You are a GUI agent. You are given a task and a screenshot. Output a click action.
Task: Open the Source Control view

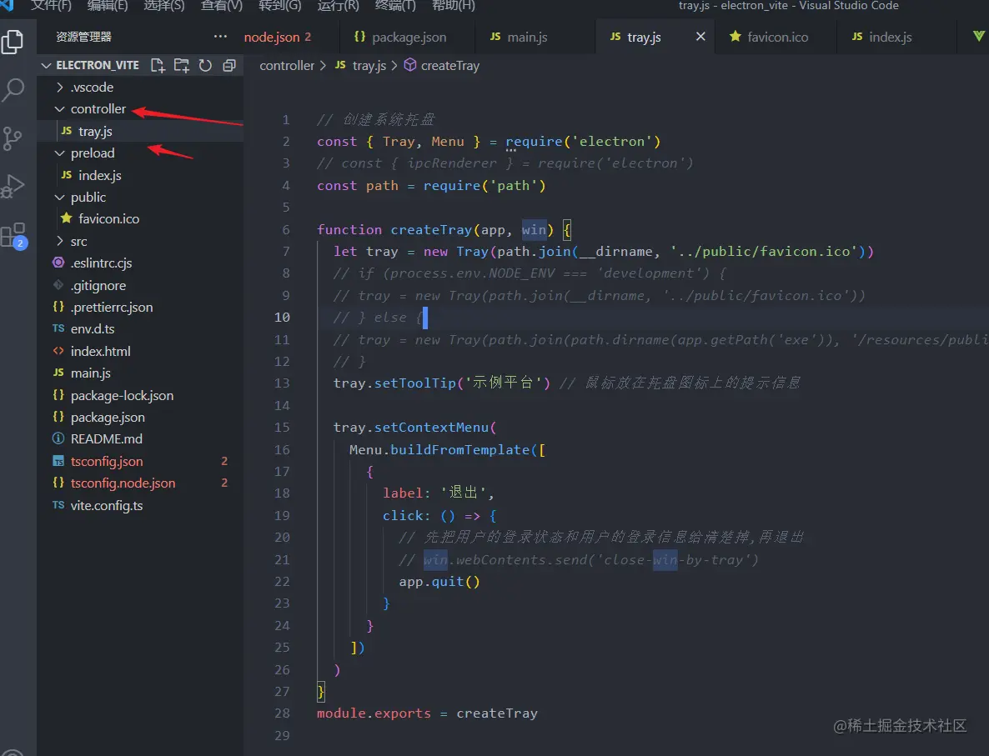[x=13, y=138]
